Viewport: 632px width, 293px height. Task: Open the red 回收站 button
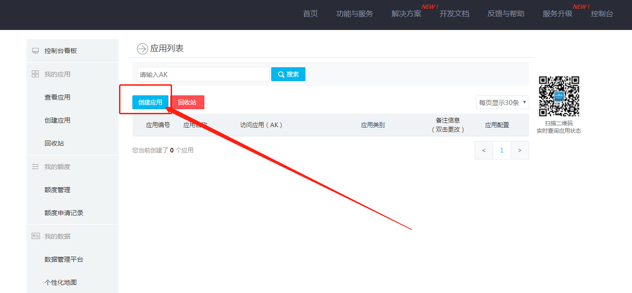point(187,102)
